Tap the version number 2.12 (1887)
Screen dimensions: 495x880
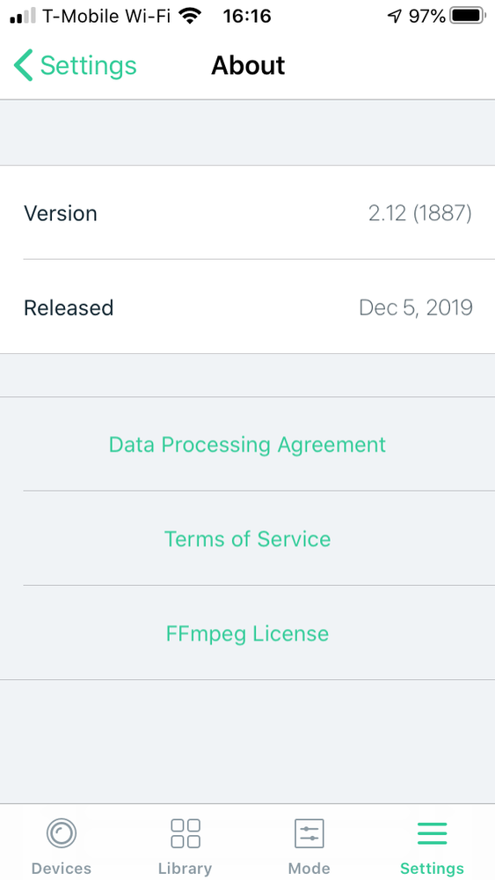click(x=420, y=213)
